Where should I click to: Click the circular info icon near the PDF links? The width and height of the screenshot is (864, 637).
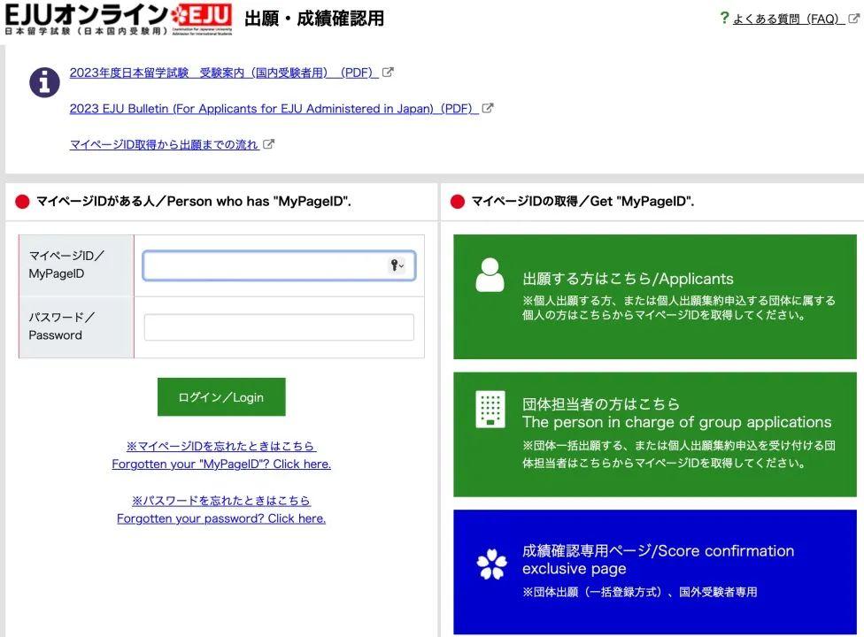point(44,81)
